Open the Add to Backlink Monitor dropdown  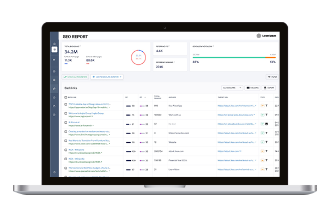tap(107, 77)
